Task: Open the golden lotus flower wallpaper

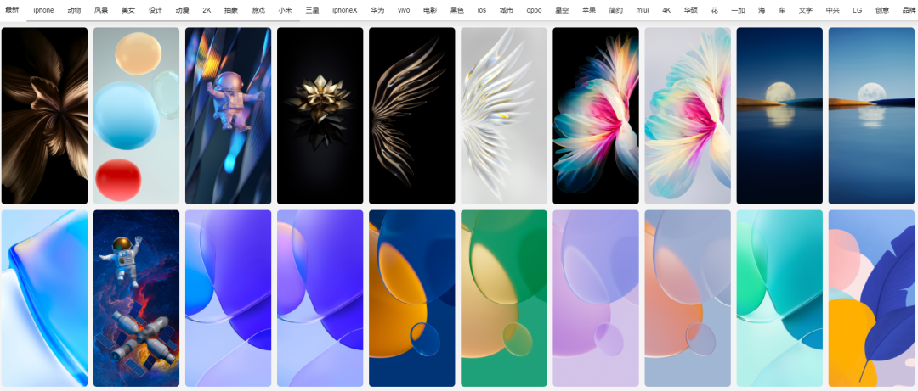Action: (x=320, y=115)
